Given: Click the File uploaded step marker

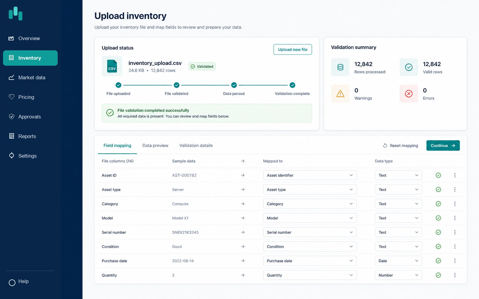Looking at the screenshot, I should (118, 85).
